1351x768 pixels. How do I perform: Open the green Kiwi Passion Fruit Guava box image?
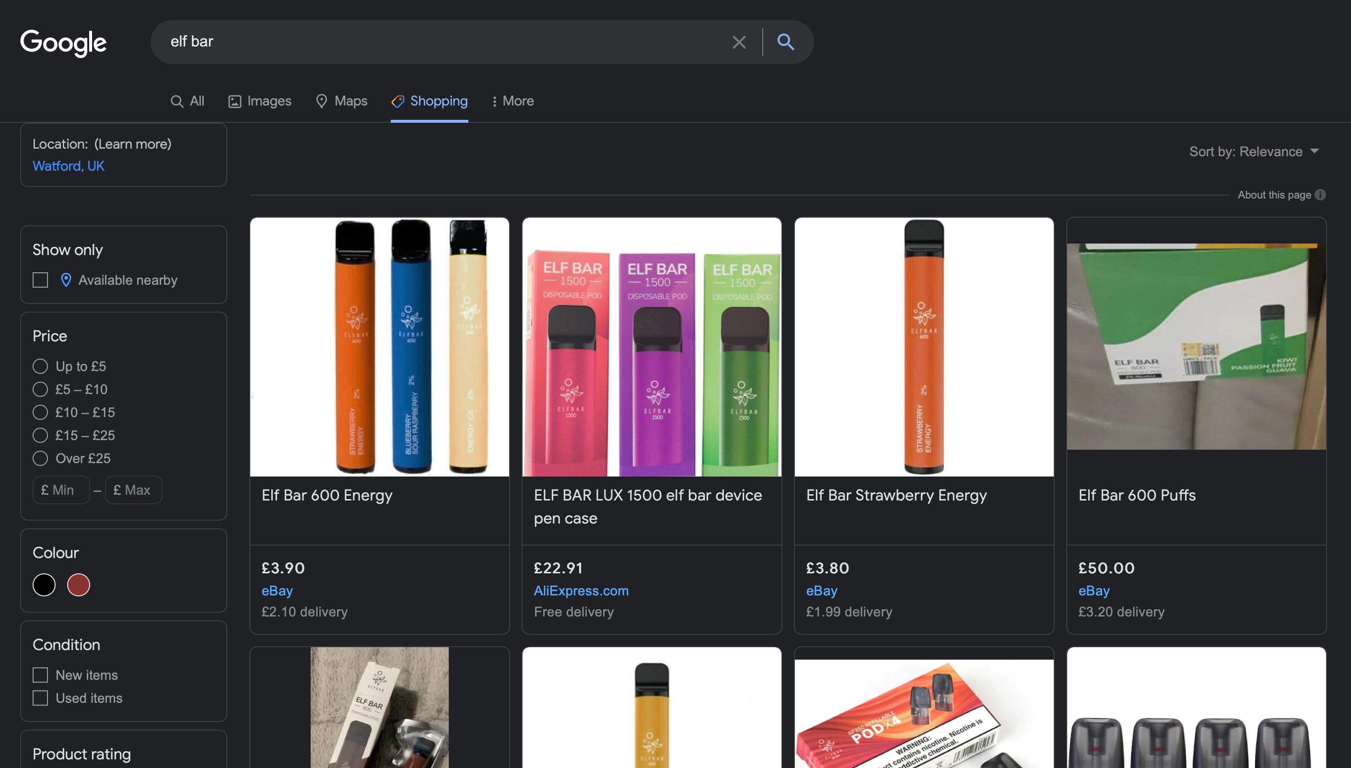point(1196,347)
